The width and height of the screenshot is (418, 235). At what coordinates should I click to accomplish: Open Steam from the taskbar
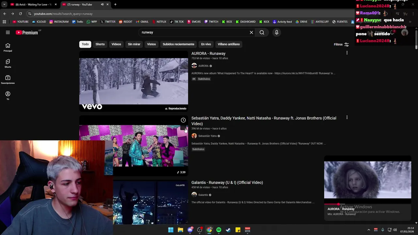point(228,230)
